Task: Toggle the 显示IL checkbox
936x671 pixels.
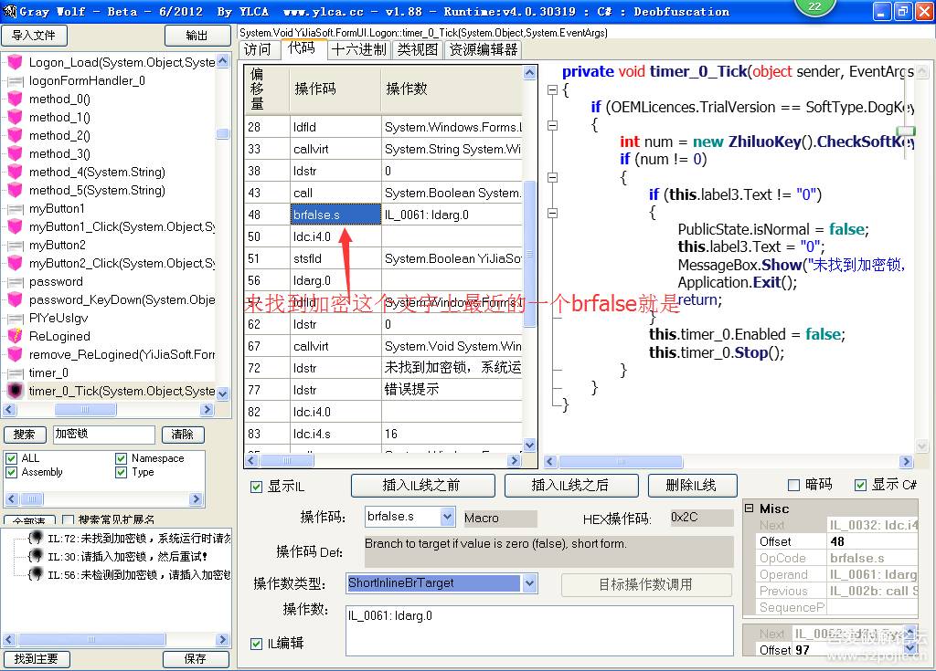Action: click(x=257, y=487)
